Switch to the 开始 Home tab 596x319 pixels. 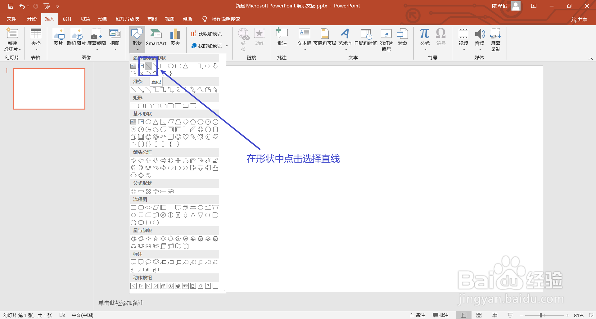[x=32, y=19]
